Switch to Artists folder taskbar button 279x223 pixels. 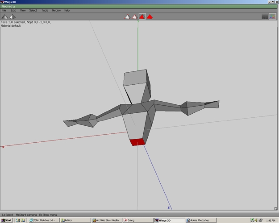tap(75, 220)
